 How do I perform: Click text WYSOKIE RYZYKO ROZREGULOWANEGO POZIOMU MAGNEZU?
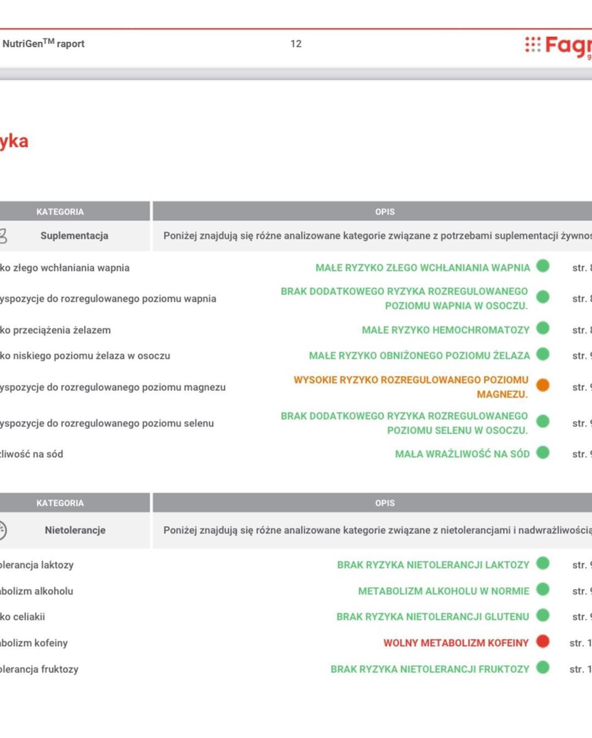click(x=411, y=387)
